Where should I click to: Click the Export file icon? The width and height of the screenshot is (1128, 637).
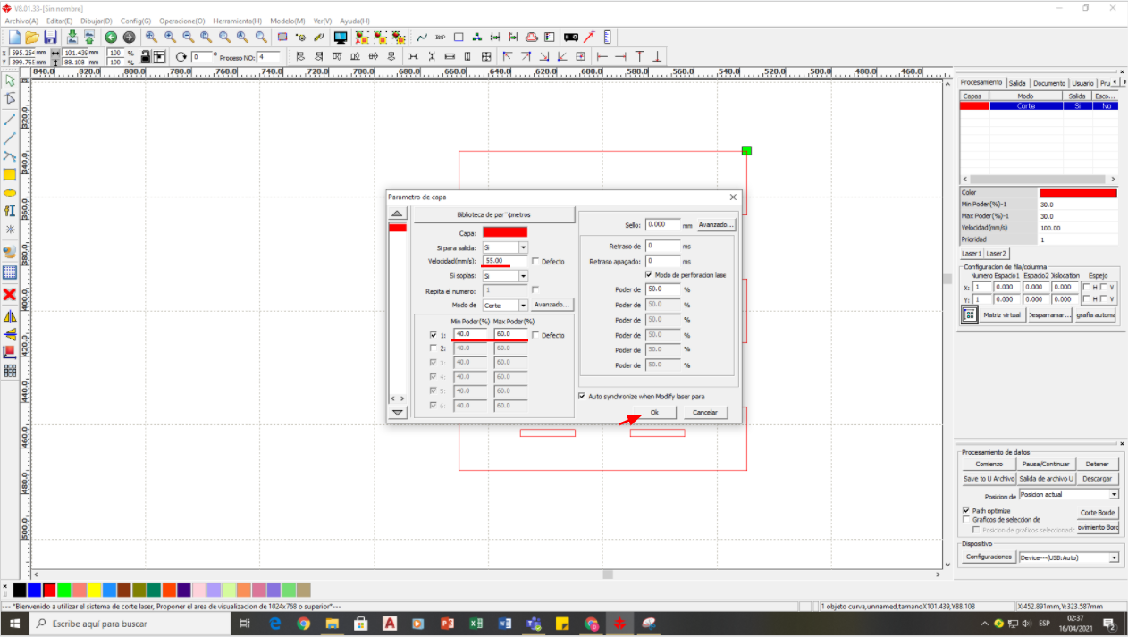[x=89, y=38]
